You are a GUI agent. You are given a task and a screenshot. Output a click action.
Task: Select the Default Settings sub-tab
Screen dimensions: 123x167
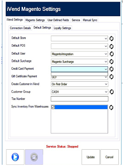(42, 28)
